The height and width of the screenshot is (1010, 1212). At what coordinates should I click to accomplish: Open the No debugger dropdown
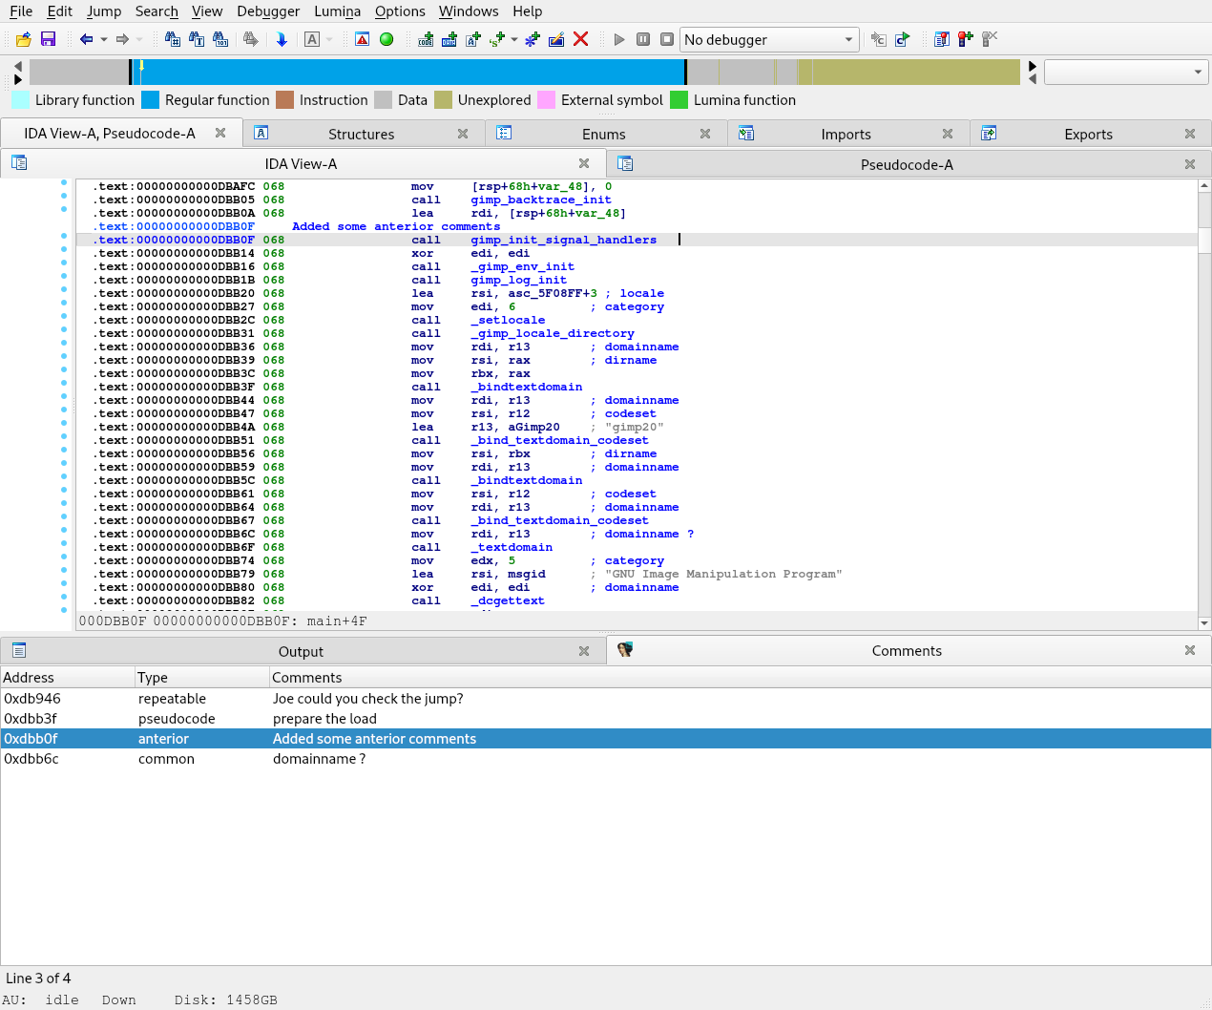point(769,39)
